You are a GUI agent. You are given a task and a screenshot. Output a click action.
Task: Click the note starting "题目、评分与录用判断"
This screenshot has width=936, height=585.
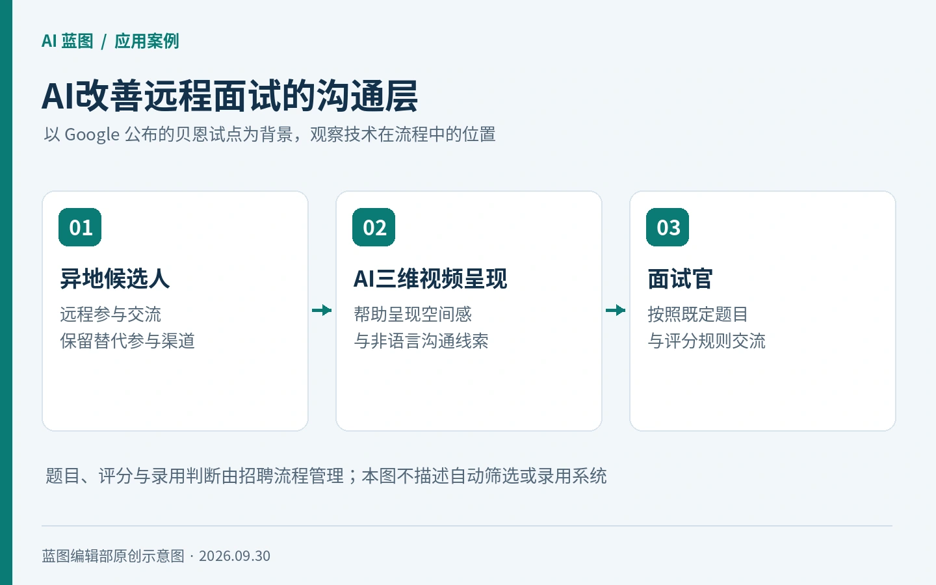pos(326,476)
